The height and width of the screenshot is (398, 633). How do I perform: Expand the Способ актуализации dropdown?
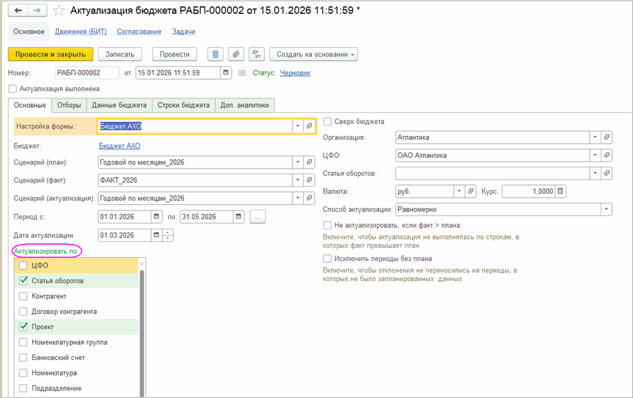click(x=606, y=209)
